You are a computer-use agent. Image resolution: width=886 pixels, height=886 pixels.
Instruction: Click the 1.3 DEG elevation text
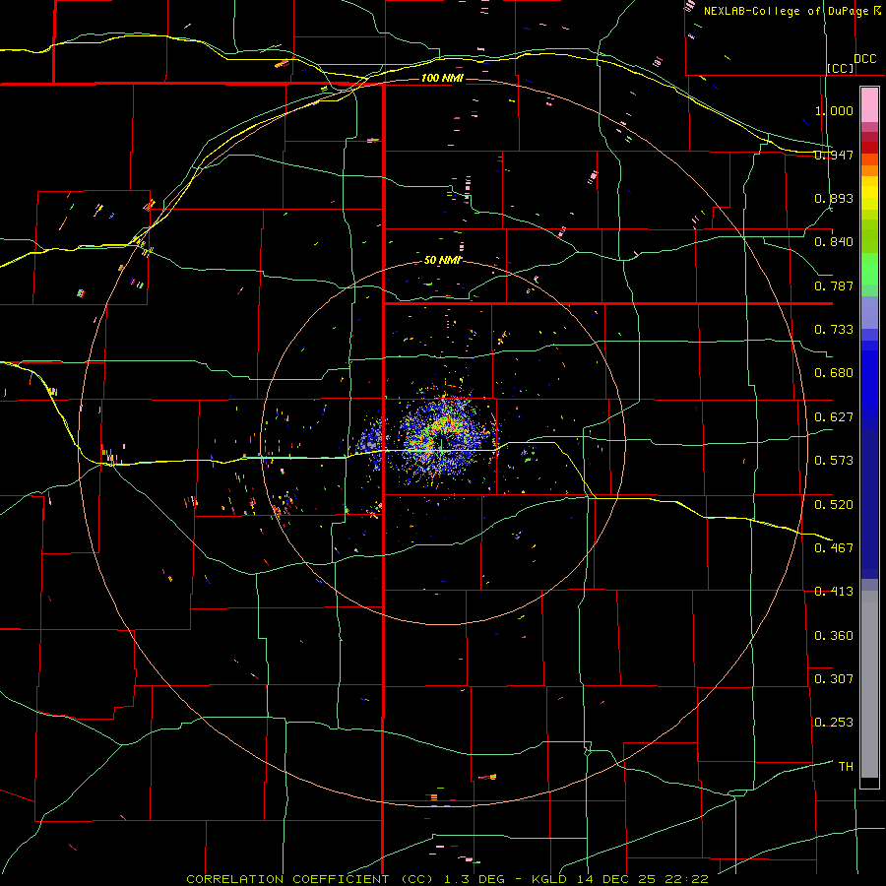[473, 879]
